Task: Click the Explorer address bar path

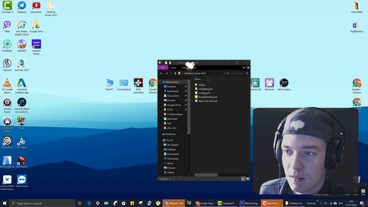Action: (195, 73)
